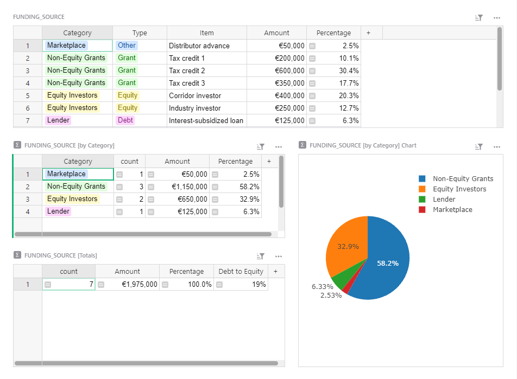This screenshot has width=517, height=379.
Task: Add a column with the plus in the by Category widget
Action: tap(269, 161)
